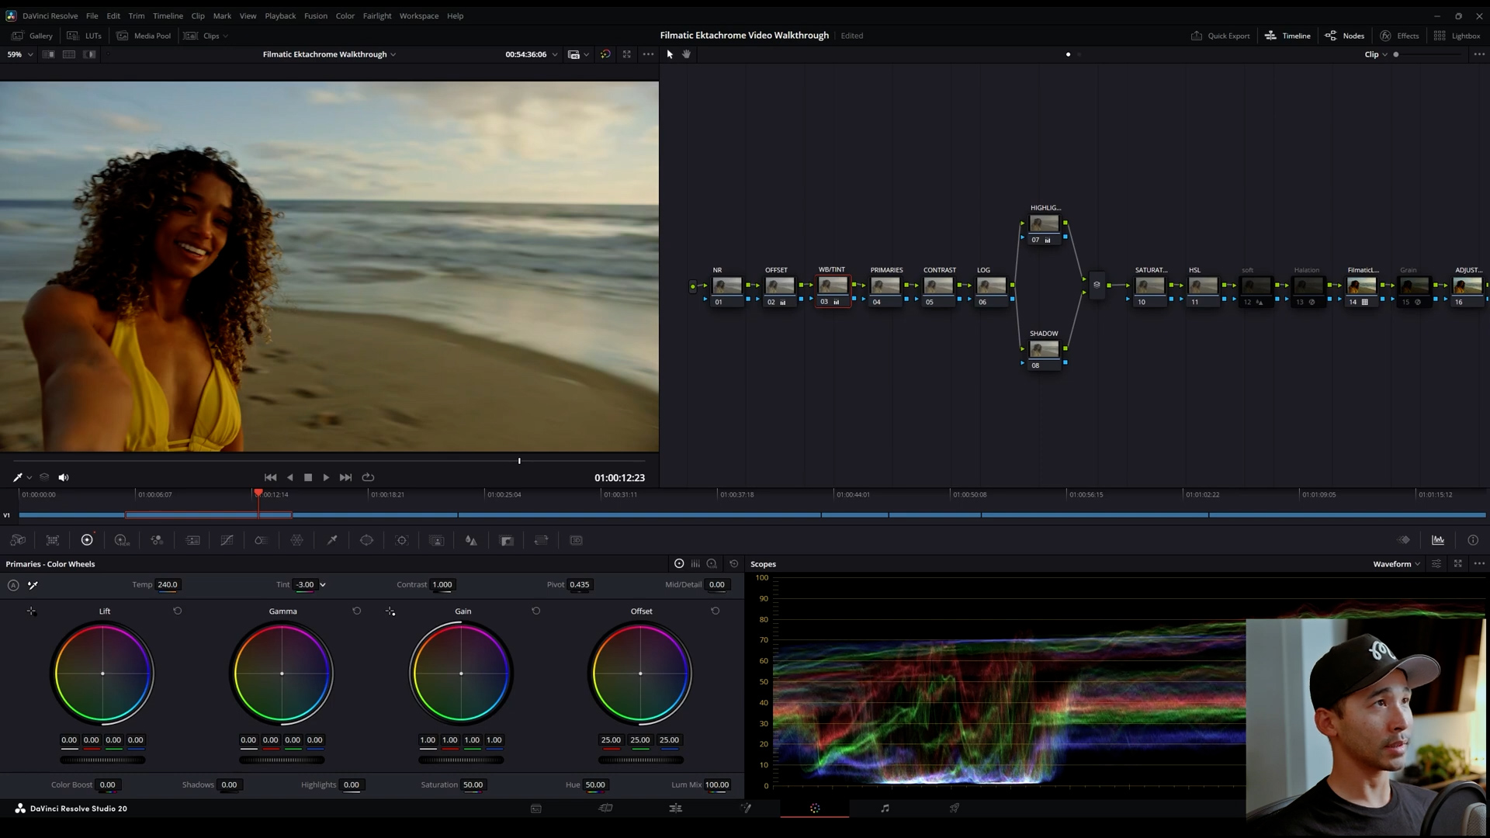Viewport: 1490px width, 838px height.
Task: Select the WB/TINT node 03 thumbnail
Action: (x=833, y=286)
